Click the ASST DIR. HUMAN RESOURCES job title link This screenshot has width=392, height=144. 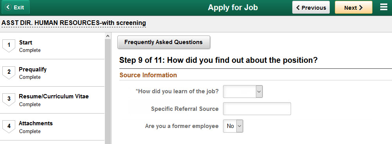74,23
